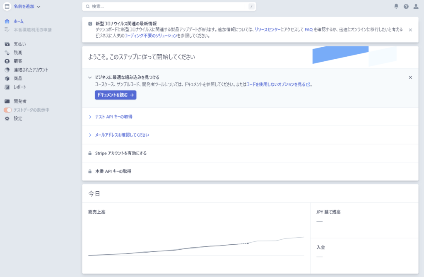The height and width of the screenshot is (277, 424).
Task: Click the レポート chart icon
Action: 7,87
